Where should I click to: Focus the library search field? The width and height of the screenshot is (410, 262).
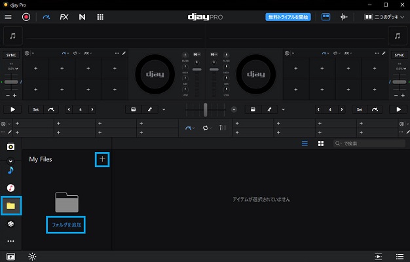click(x=369, y=143)
